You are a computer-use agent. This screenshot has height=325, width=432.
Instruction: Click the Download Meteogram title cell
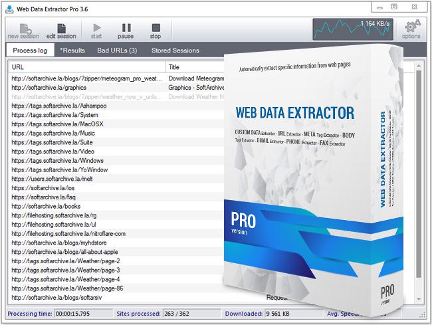pos(196,78)
